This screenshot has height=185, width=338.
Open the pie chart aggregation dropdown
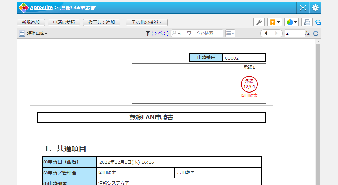point(291,22)
